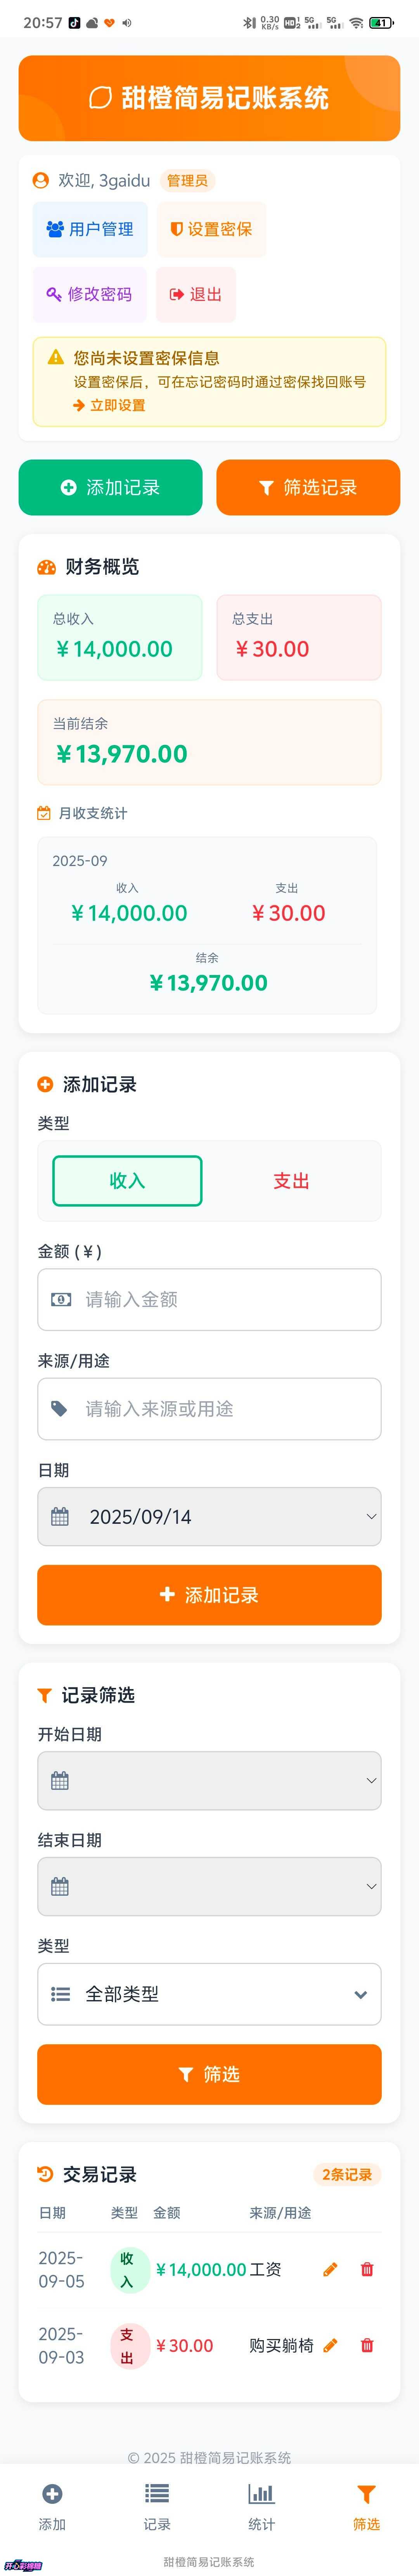This screenshot has height=2576, width=419.
Task: Select 收入 as the record type
Action: (x=127, y=1181)
